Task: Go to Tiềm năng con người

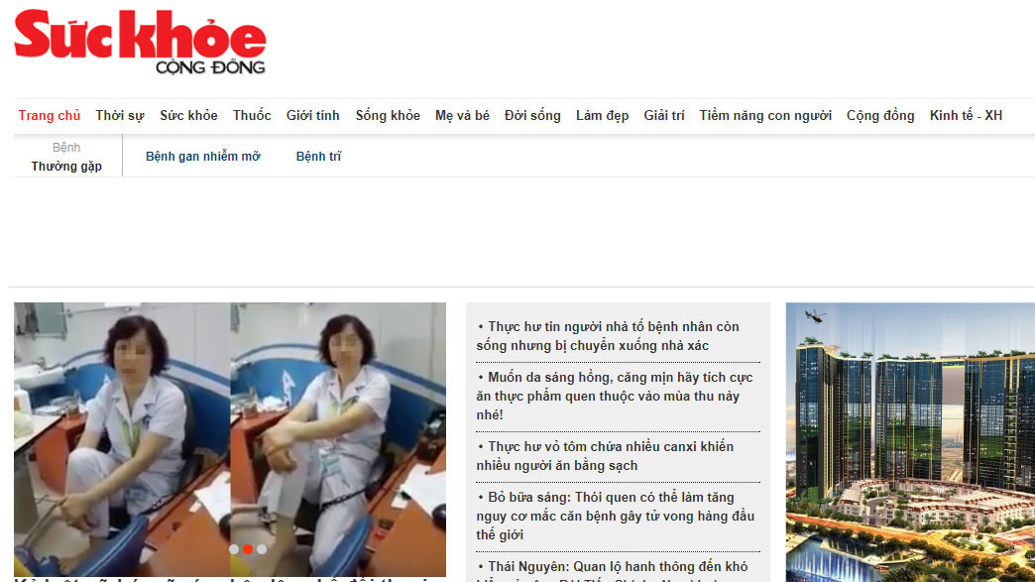Action: pos(765,115)
